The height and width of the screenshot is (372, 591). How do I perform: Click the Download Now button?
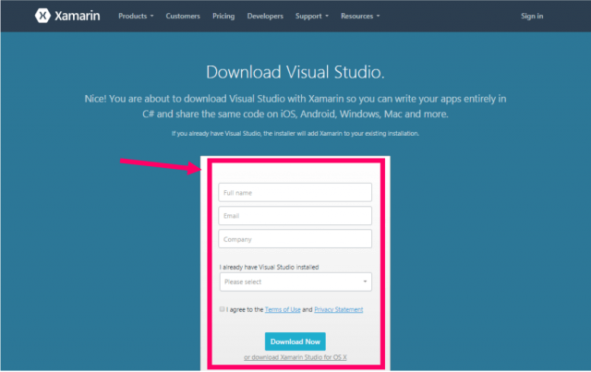coord(295,342)
